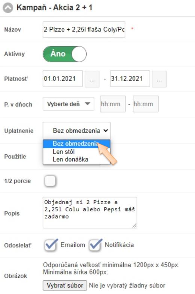Open the start date picker button
The width and height of the screenshot is (195, 294).
92,79
